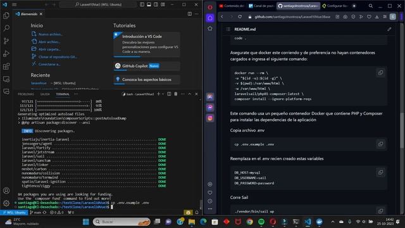Image resolution: width=405 pixels, height=228 pixels.
Task: Switch to YouTube Contenido del browser tab
Action: 232,6
